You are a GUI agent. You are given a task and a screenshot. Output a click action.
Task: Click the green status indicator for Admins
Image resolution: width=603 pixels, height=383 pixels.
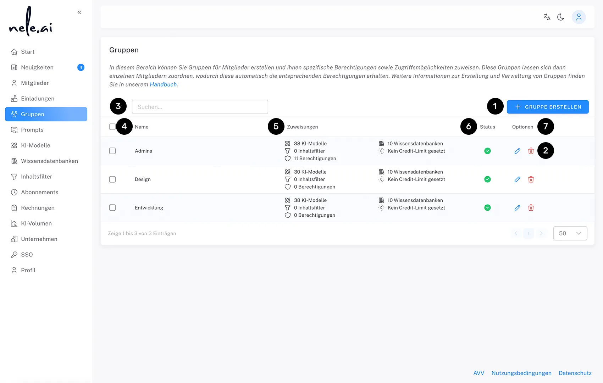click(x=487, y=151)
